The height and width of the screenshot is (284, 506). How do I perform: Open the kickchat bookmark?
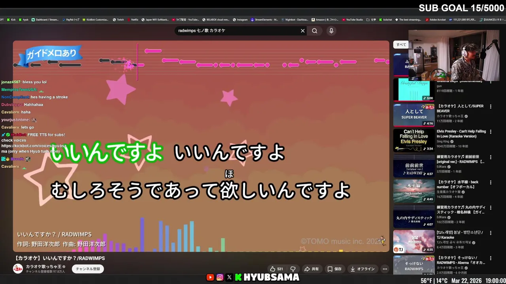(386, 19)
